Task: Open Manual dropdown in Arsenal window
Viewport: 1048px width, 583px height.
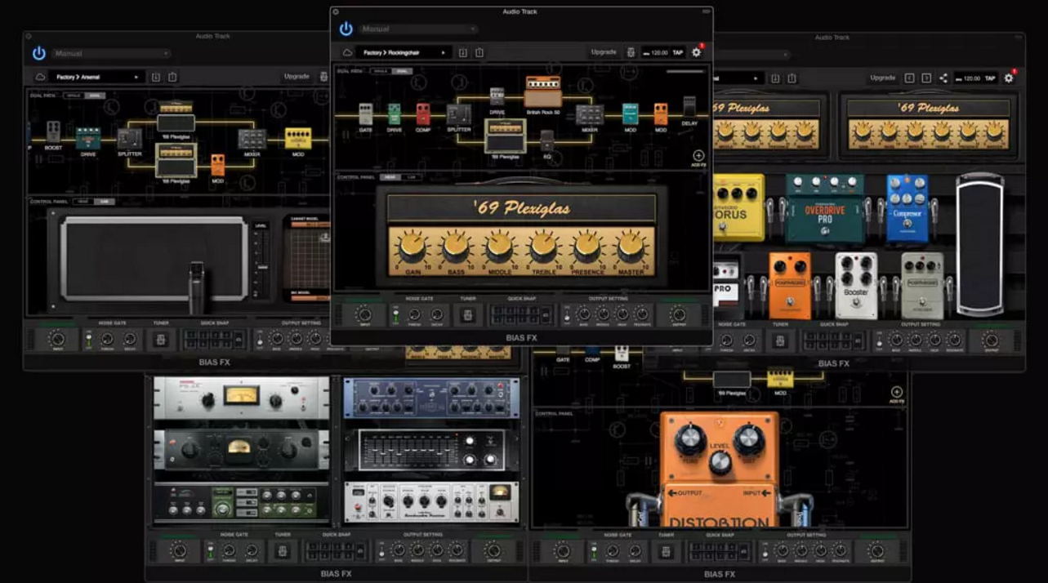Action: 111,54
